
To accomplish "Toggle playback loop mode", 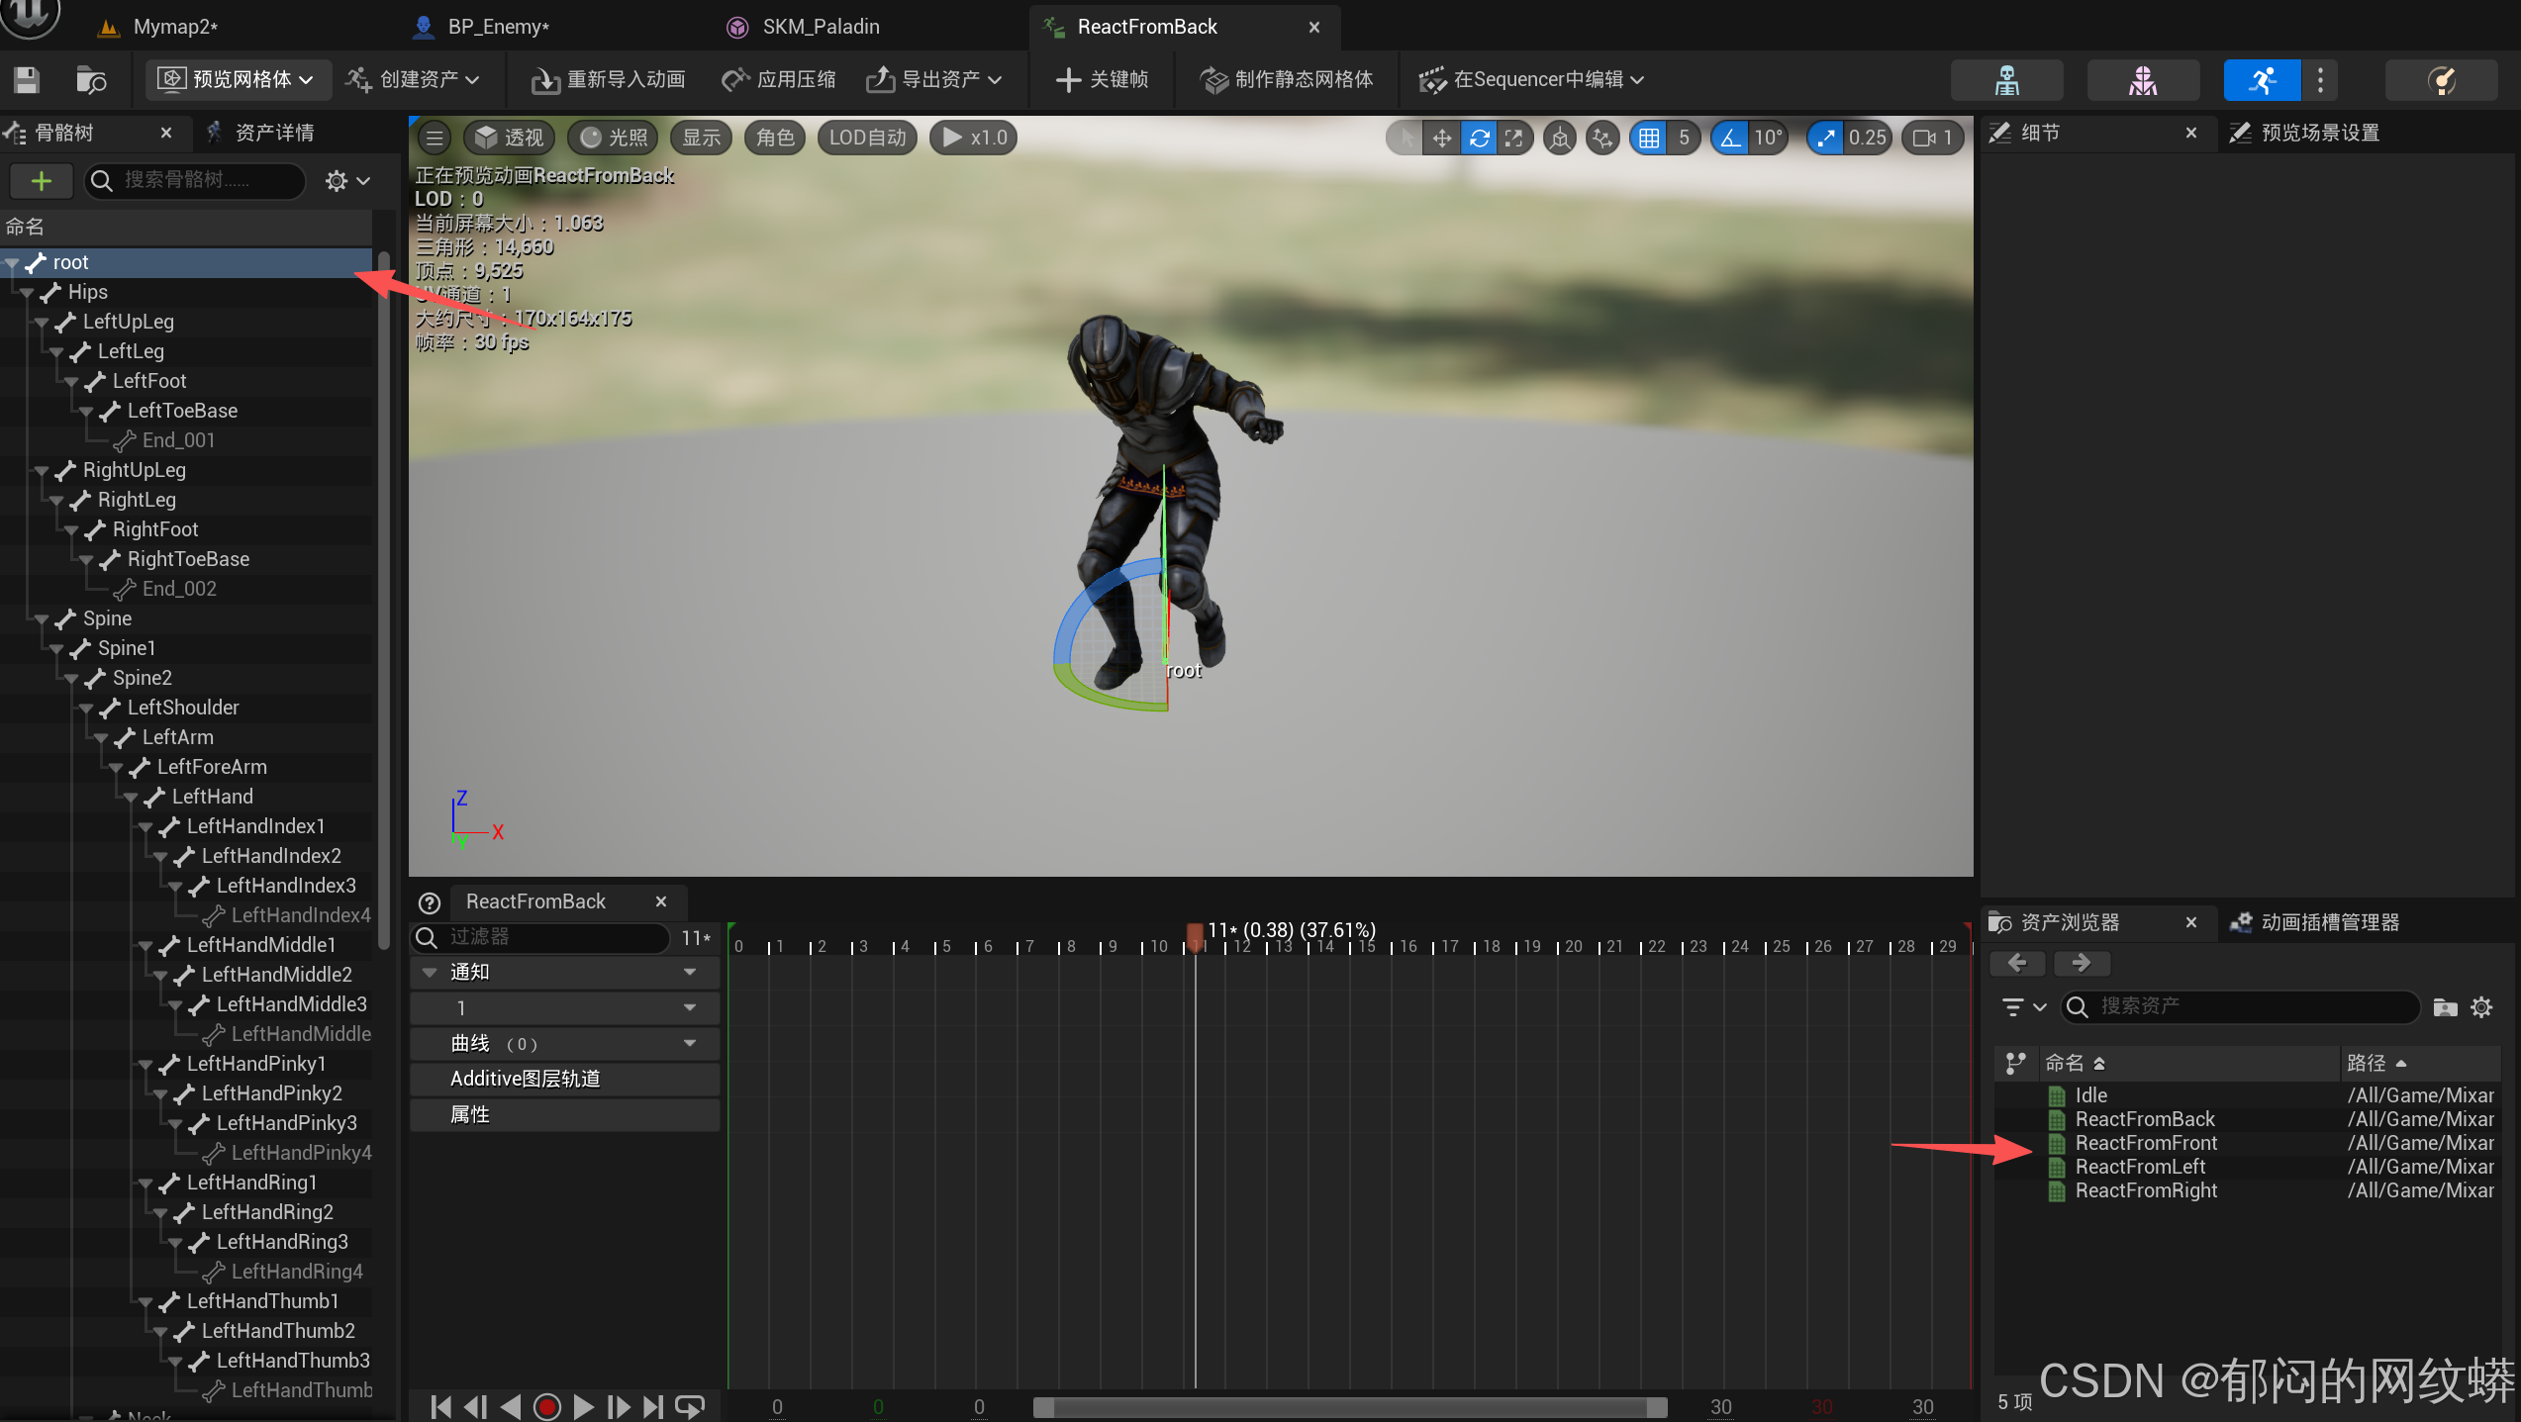I will click(689, 1406).
